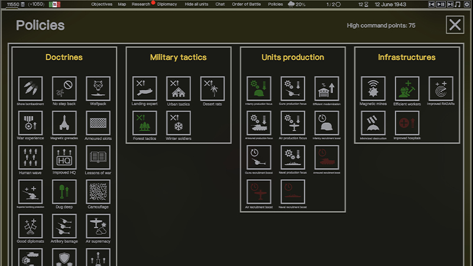Viewport: 473px width, 266px height.
Task: Select the Armoured production focus icon
Action: tap(259, 123)
